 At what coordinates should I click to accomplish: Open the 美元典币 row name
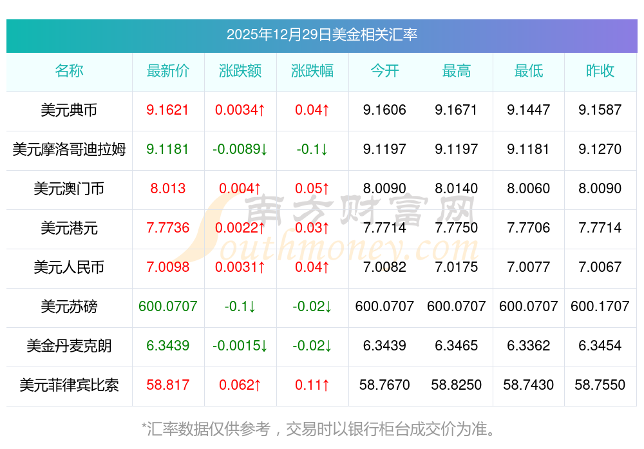coord(69,110)
